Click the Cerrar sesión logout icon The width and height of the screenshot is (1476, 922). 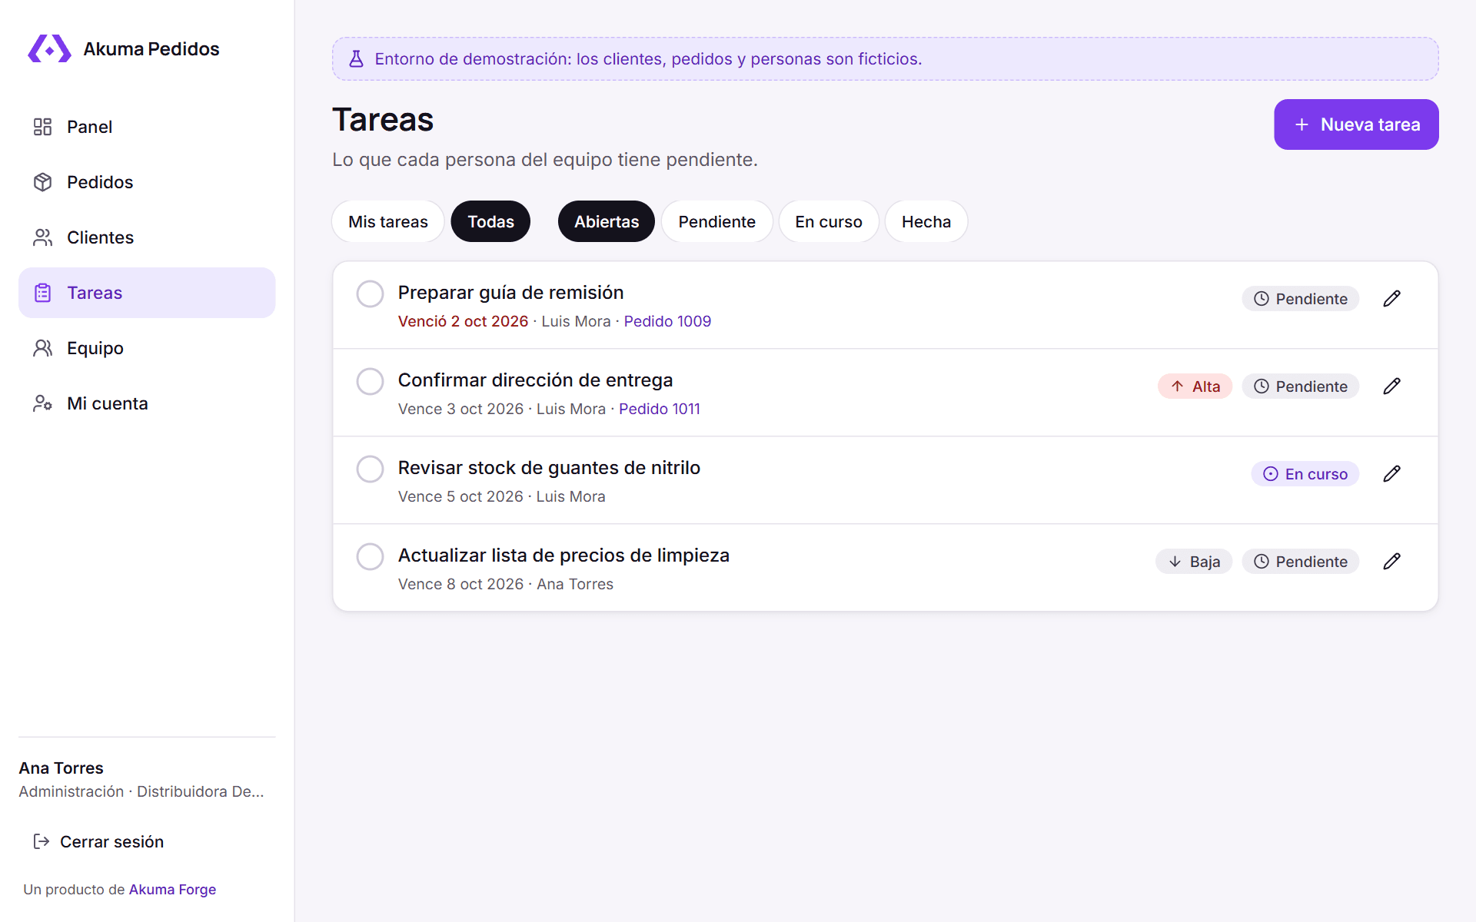[42, 841]
